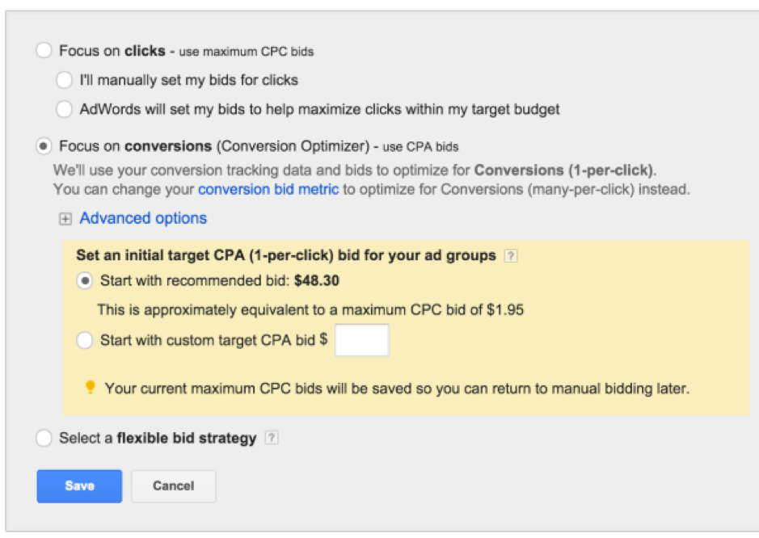Select Focus on conversions radio button
Viewport: 759px width, 538px height.
(x=44, y=146)
